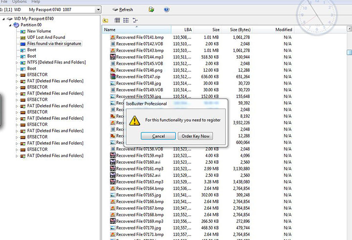Select Recovered File 07170.jpg
This screenshot has height=240, width=352.
click(x=138, y=228)
